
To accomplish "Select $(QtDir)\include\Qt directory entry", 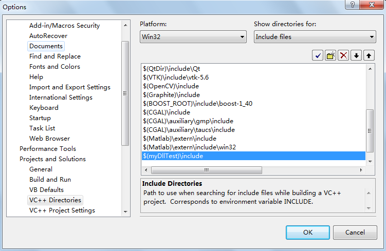I will 253,69.
